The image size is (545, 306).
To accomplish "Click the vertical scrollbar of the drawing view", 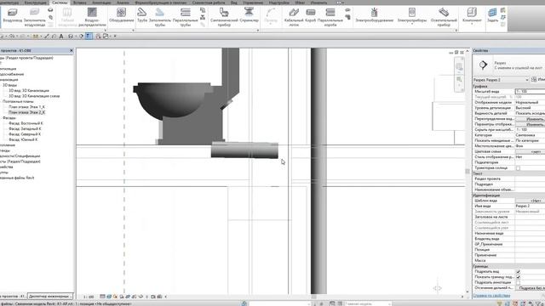I will click(468, 172).
